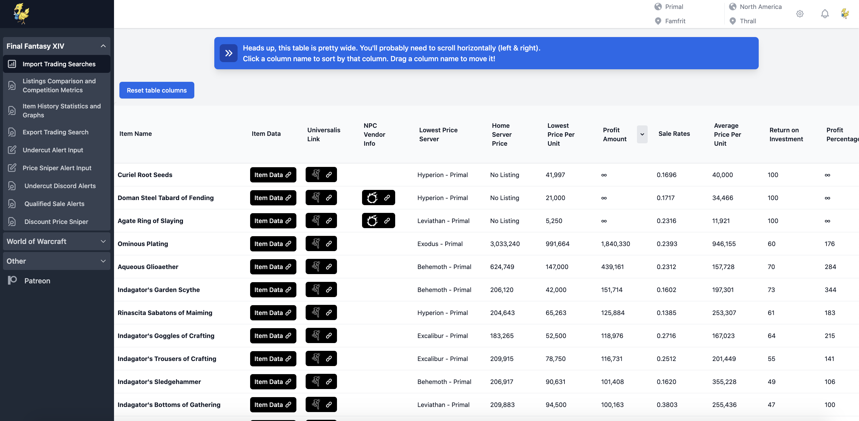
Task: Open the user avatar icon at top right
Action: coord(845,14)
